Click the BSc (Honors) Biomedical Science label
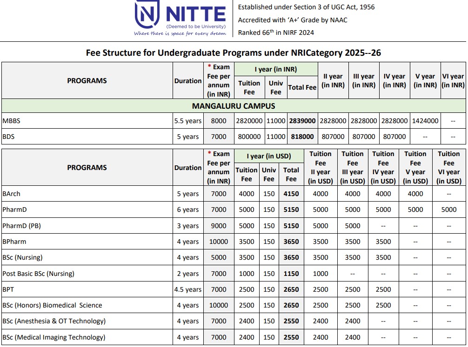This screenshot has width=468, height=347. [x=52, y=305]
